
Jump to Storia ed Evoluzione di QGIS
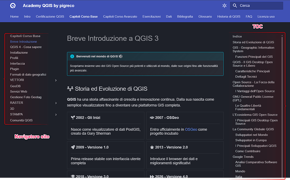tap(253, 42)
